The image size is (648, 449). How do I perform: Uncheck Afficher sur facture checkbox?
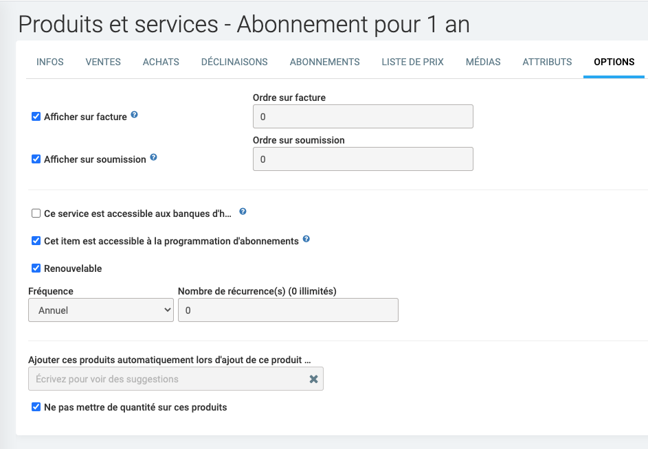[x=36, y=117]
